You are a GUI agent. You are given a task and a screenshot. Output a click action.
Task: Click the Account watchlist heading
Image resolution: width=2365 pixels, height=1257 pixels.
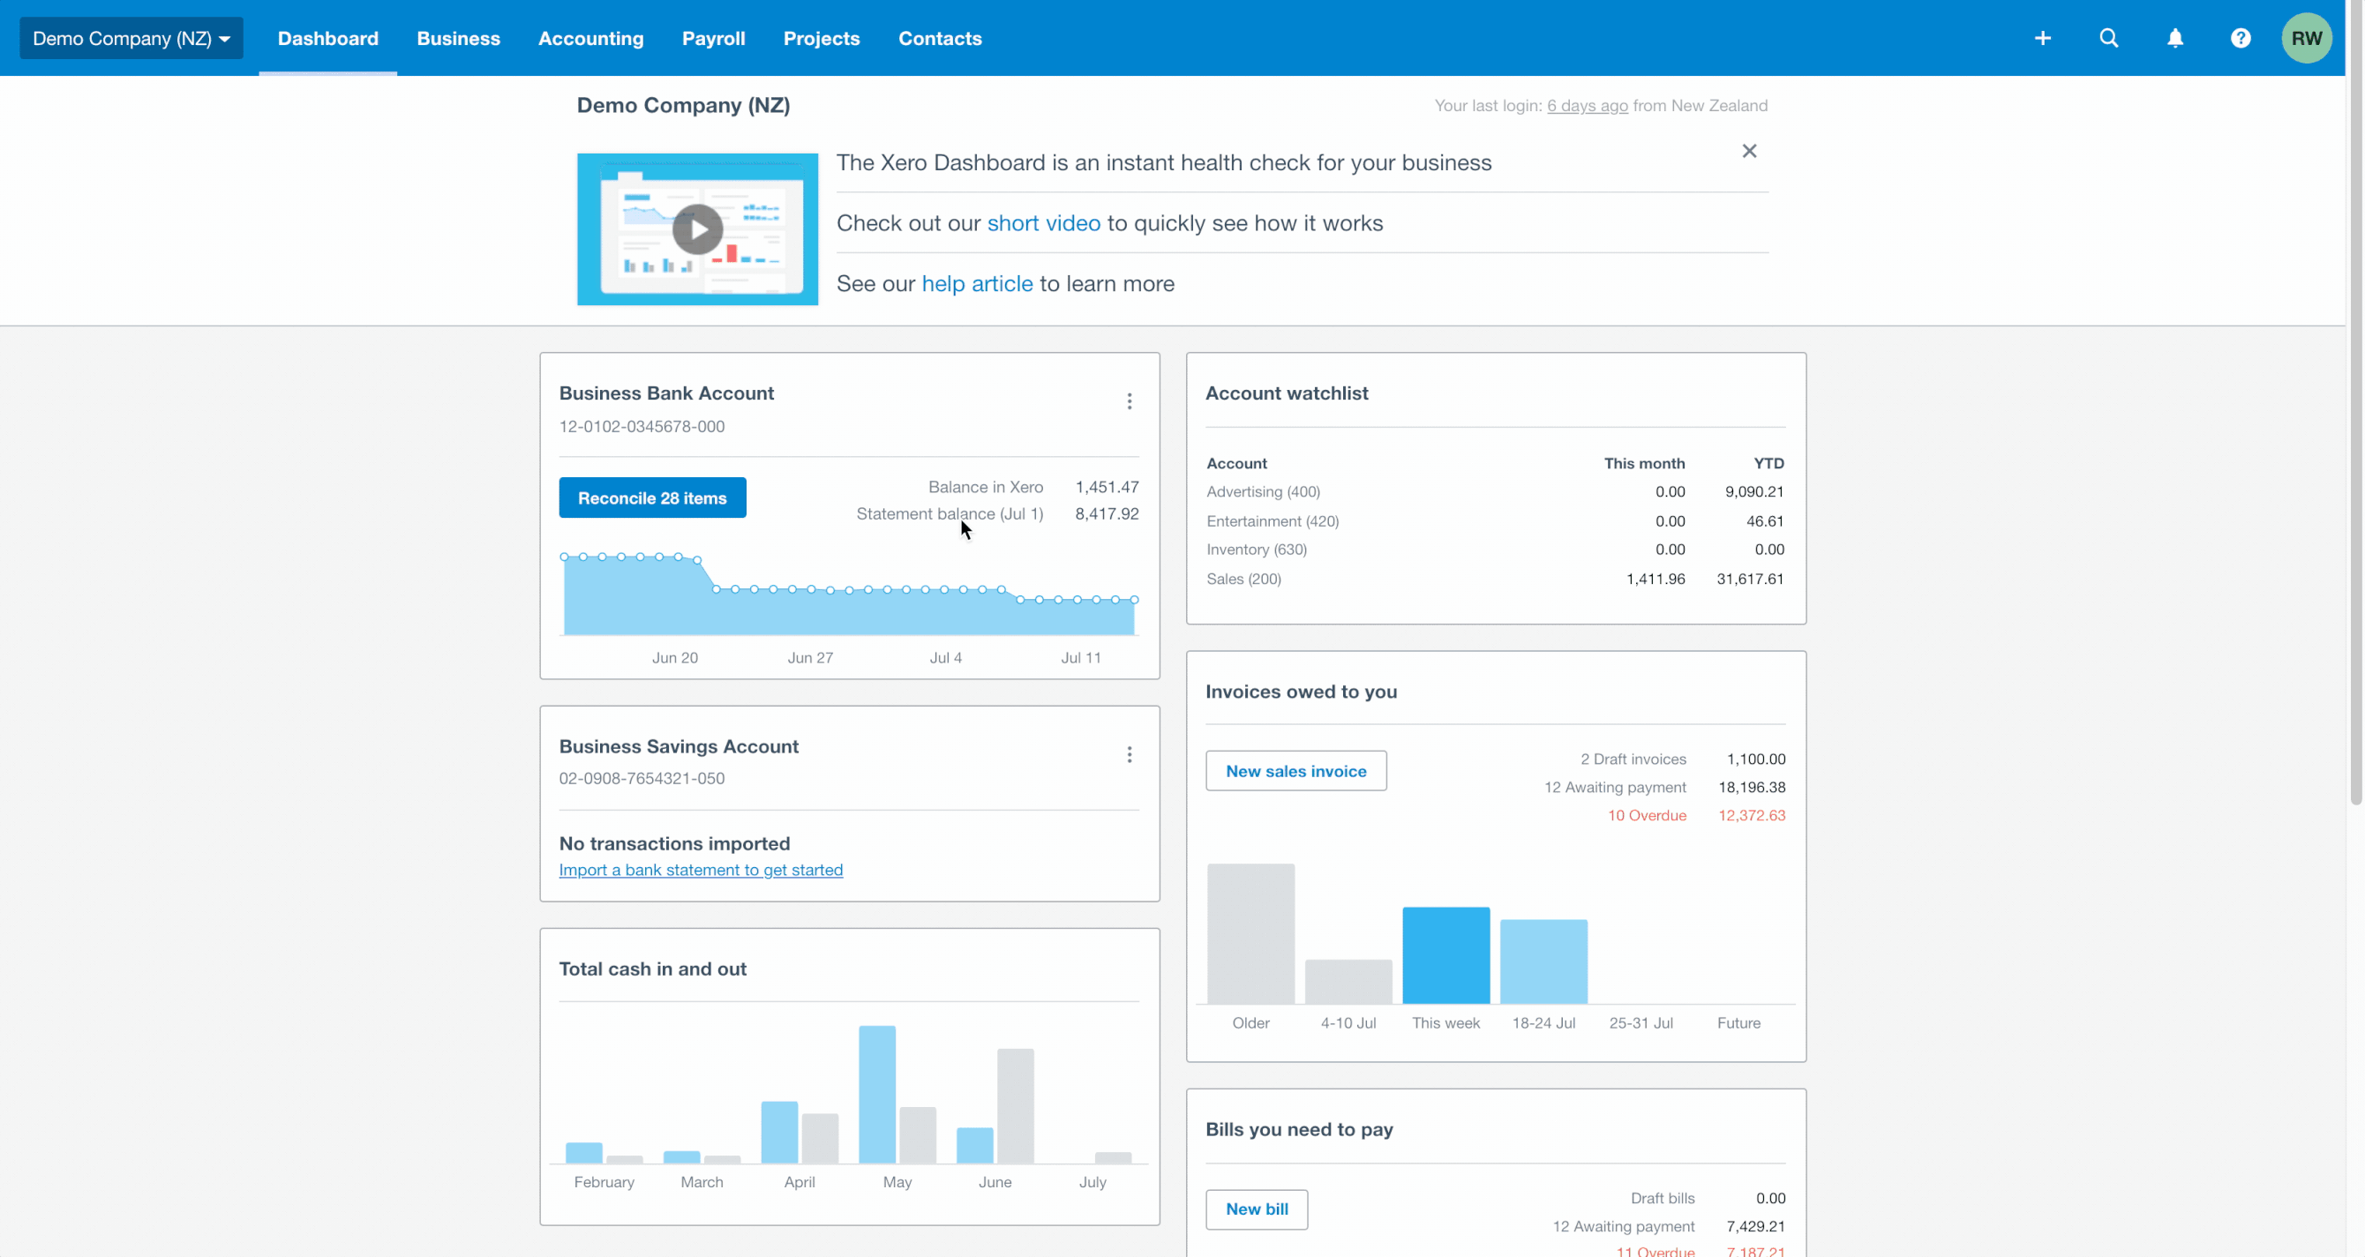[x=1287, y=393]
